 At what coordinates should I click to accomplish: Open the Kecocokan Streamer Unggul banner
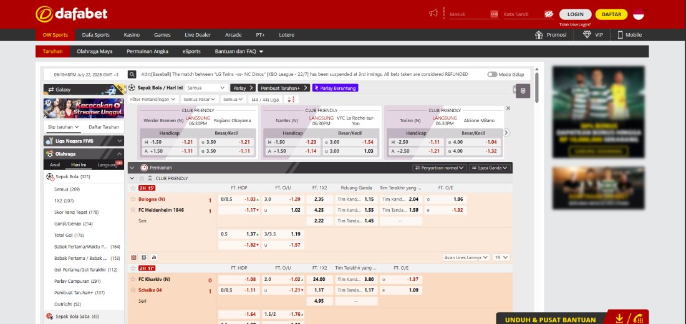tap(84, 108)
